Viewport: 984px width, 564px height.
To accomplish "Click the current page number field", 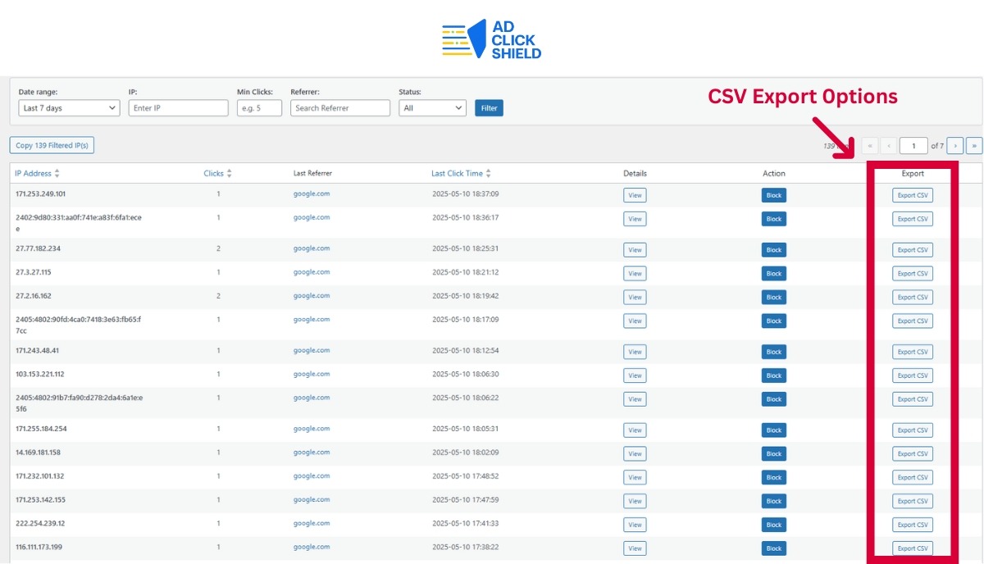I will click(913, 146).
